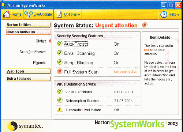Image resolution: width=183 pixels, height=132 pixels.
Task: Click the Options checklist icon
Action: pyautogui.click(x=59, y=14)
